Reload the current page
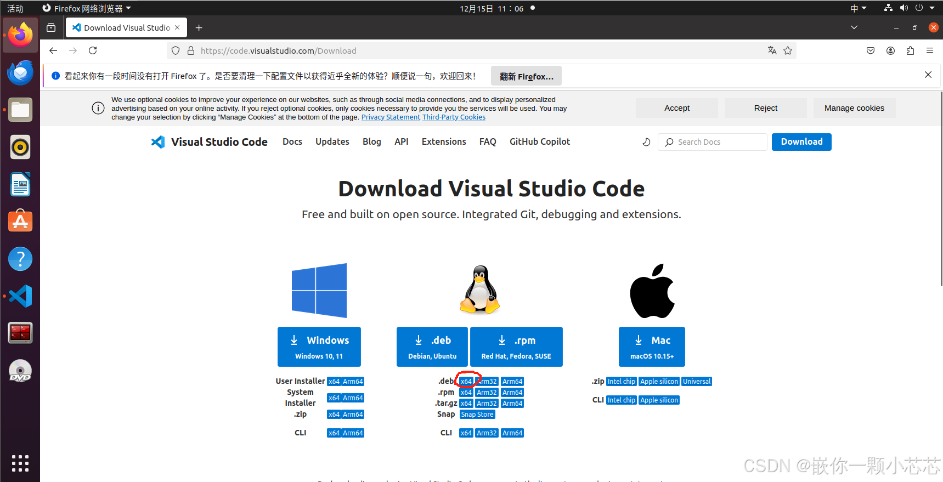The width and height of the screenshot is (943, 482). [x=93, y=50]
